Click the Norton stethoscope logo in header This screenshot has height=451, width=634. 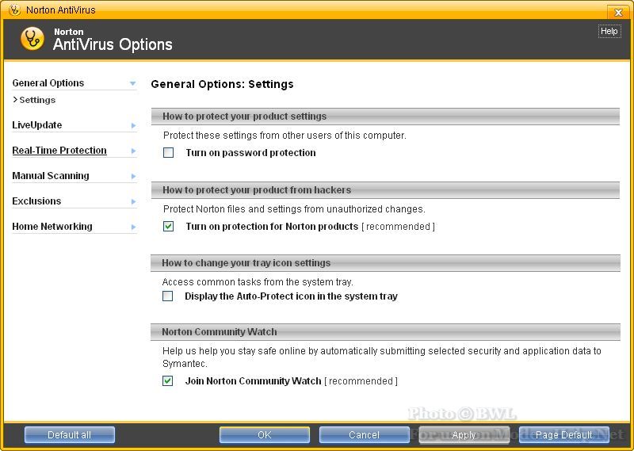[x=32, y=40]
